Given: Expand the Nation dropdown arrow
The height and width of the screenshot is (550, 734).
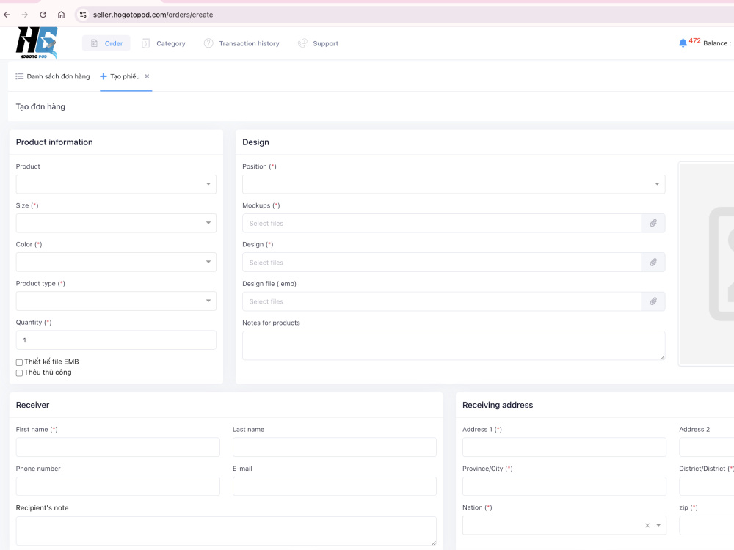Looking at the screenshot, I should point(658,525).
